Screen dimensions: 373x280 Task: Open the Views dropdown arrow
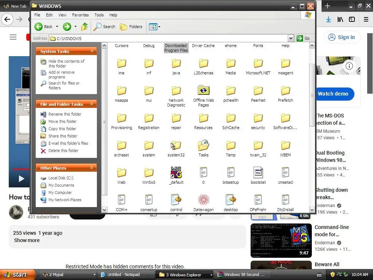[x=160, y=27]
